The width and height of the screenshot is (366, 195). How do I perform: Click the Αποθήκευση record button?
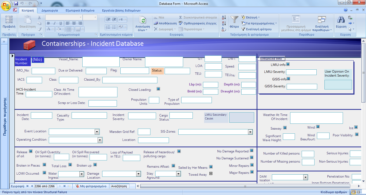(165, 23)
